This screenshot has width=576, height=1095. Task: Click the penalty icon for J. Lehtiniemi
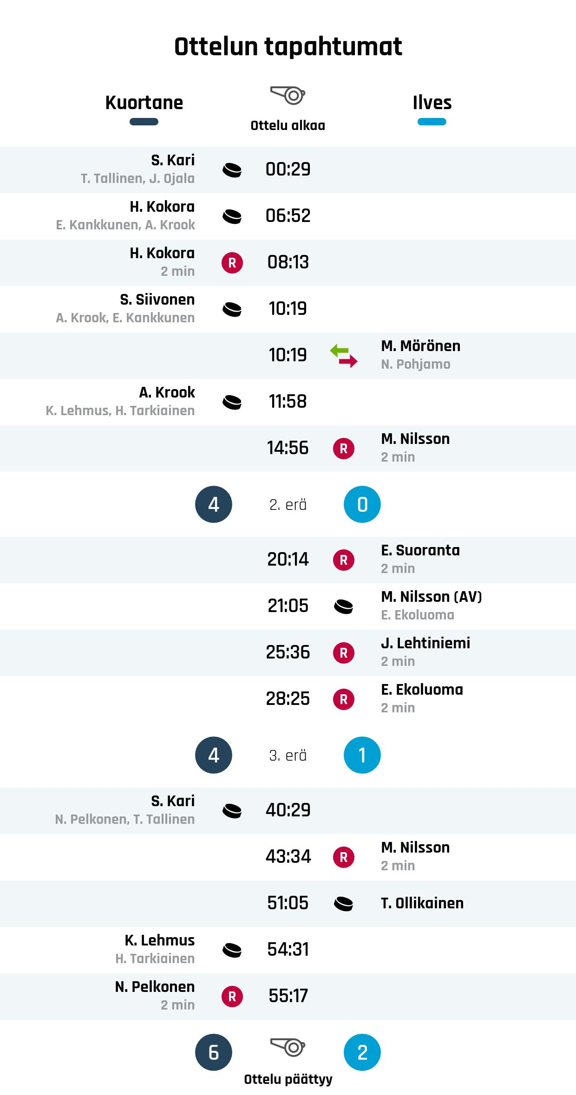click(x=344, y=653)
